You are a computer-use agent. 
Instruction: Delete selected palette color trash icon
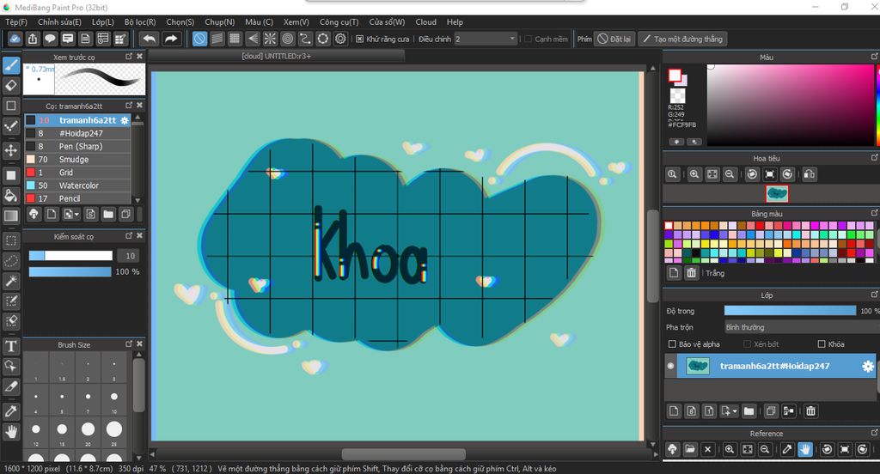point(692,273)
